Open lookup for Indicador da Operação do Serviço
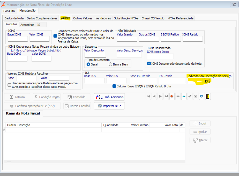The width and height of the screenshot is (239, 176). pos(207,81)
